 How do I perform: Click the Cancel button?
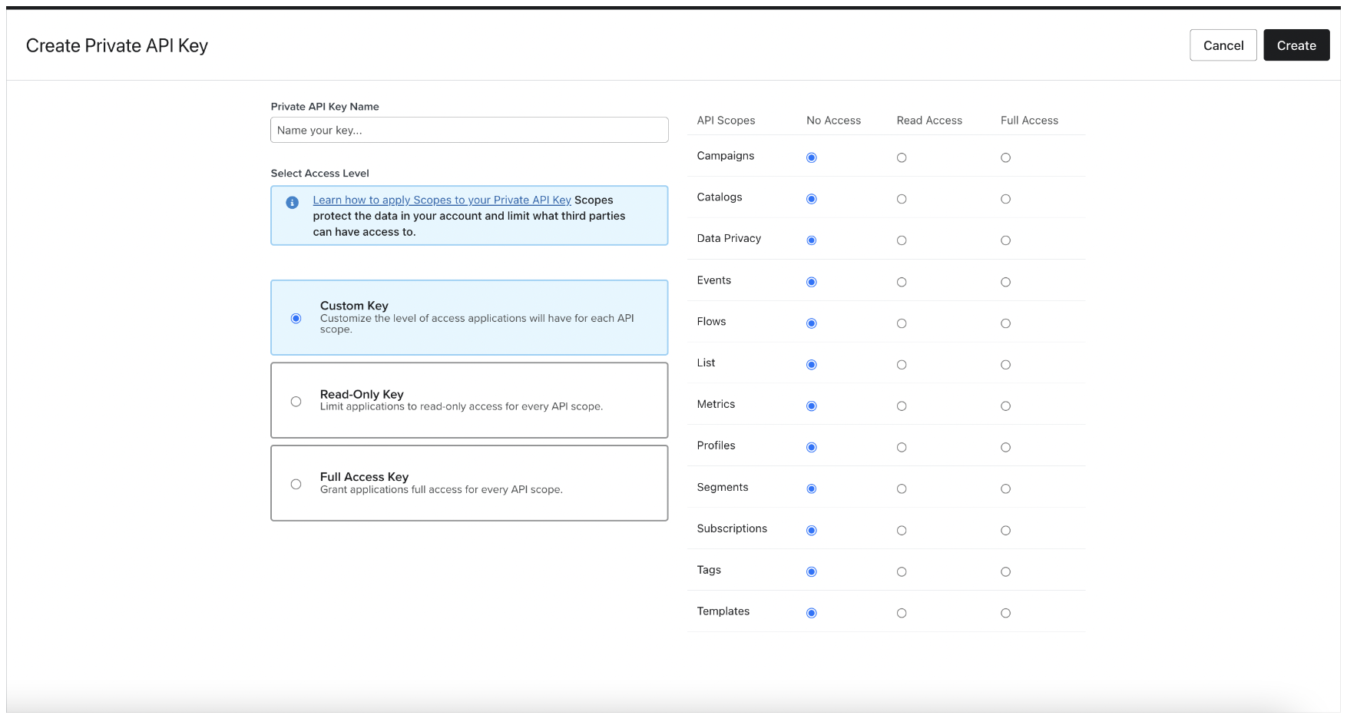[x=1223, y=45]
